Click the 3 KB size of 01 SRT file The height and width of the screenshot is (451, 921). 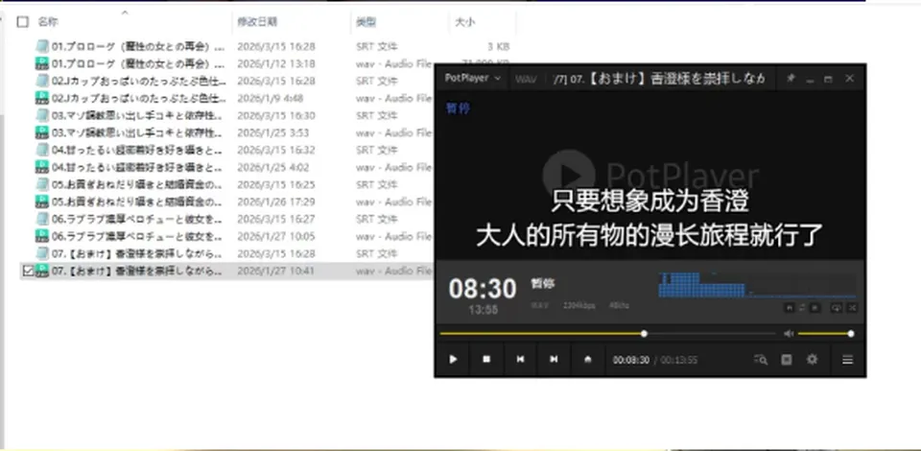[x=498, y=46]
